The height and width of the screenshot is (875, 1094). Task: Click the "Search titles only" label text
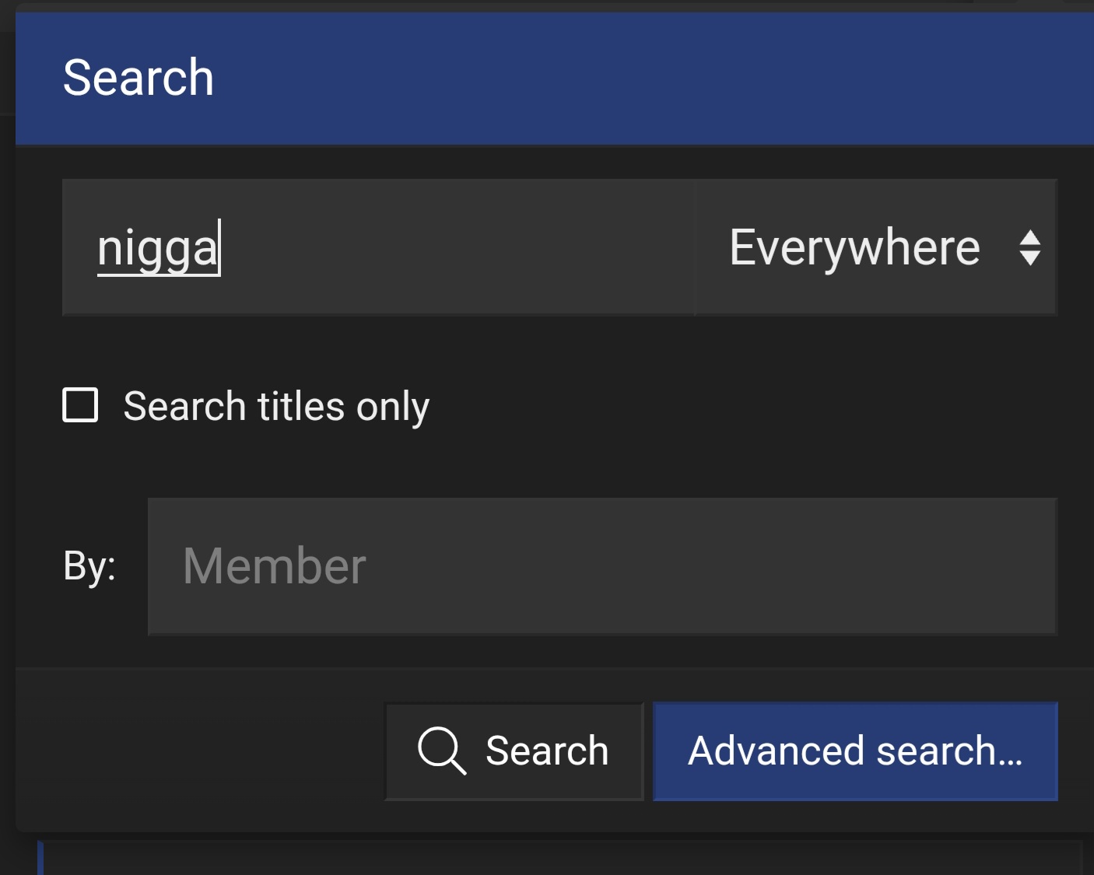(276, 407)
